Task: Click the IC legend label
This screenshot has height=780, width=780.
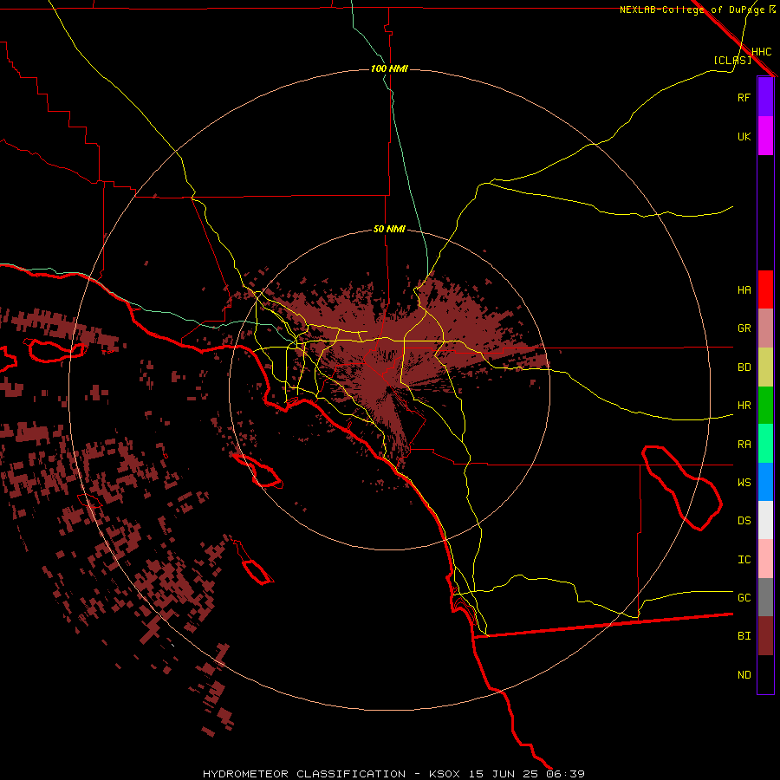Action: (744, 560)
